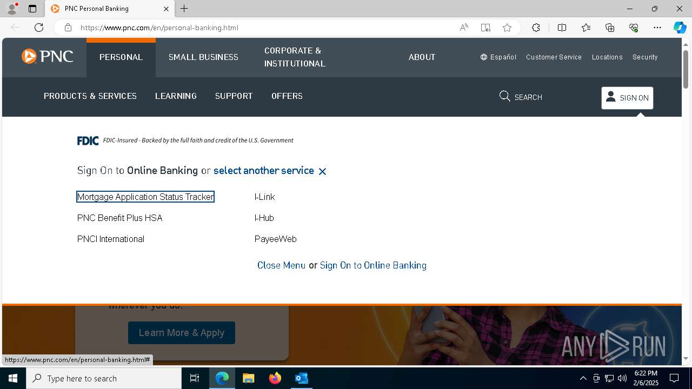Switch language to Español

tap(498, 57)
